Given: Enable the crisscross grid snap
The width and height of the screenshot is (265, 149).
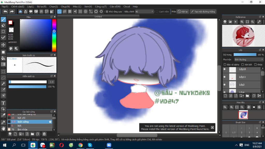Looking at the screenshot, I should 70,11.
